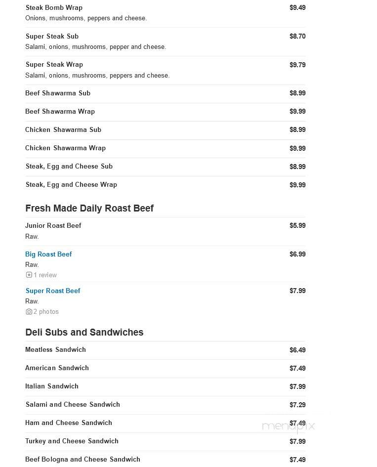Open the Big Roast Beef link
Screen dimensions: 377x467
tap(48, 254)
